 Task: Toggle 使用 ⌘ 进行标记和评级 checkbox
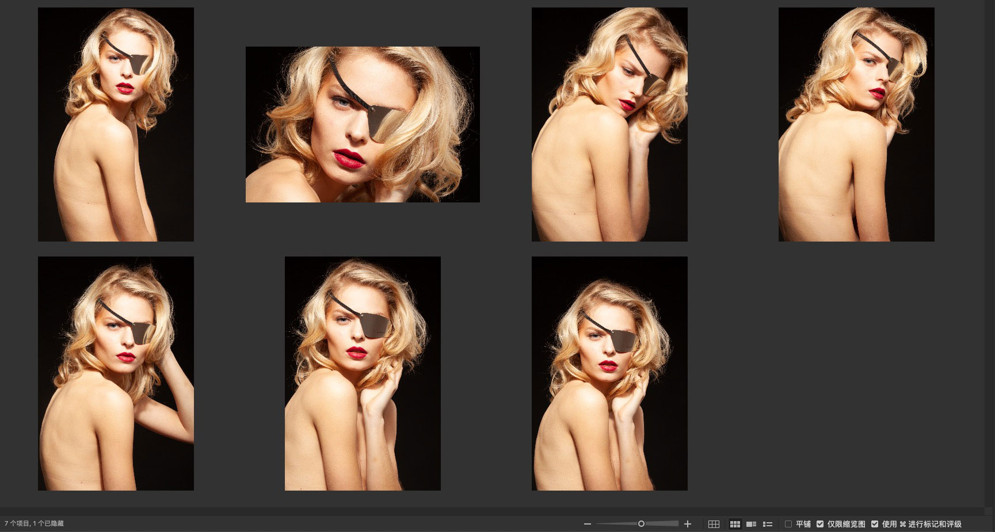pyautogui.click(x=875, y=524)
